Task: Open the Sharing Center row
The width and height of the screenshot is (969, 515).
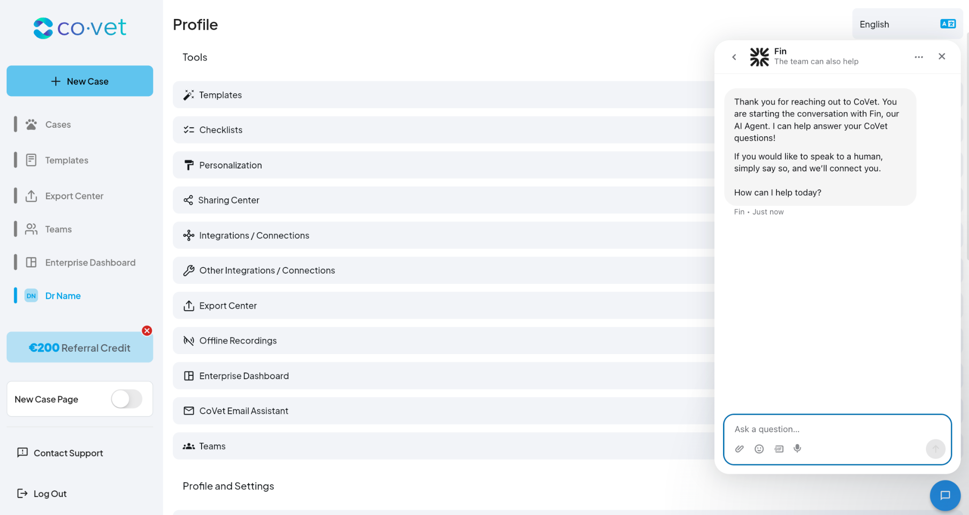Action: (x=444, y=200)
